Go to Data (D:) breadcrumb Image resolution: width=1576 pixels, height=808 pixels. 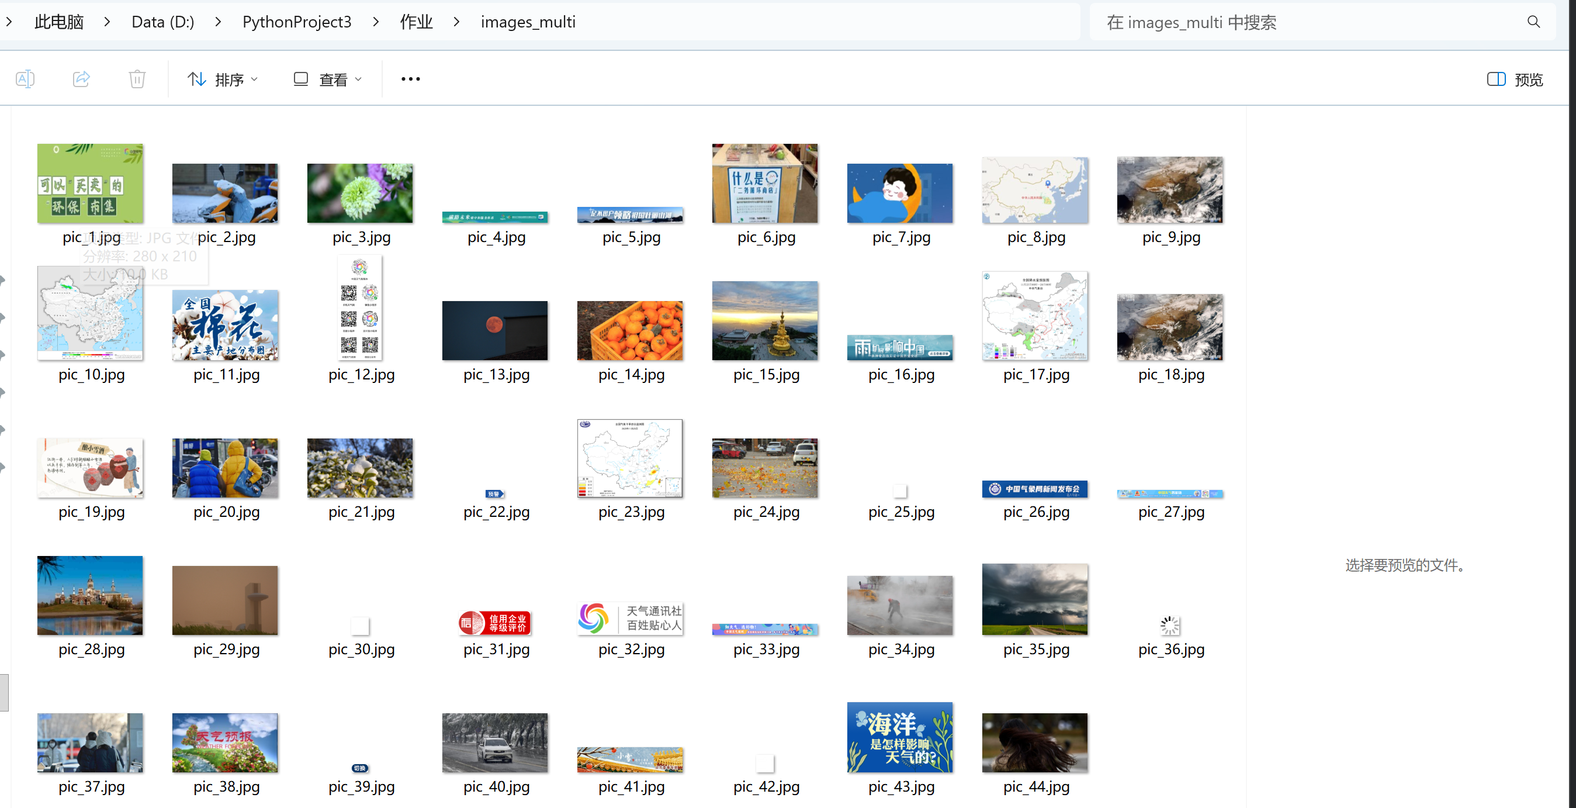(x=162, y=22)
